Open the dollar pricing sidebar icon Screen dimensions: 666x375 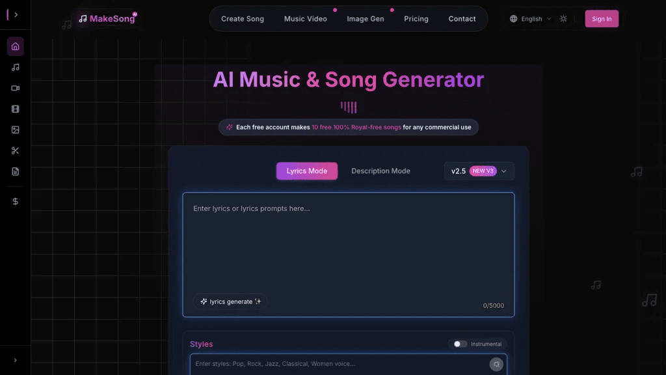[x=16, y=202]
